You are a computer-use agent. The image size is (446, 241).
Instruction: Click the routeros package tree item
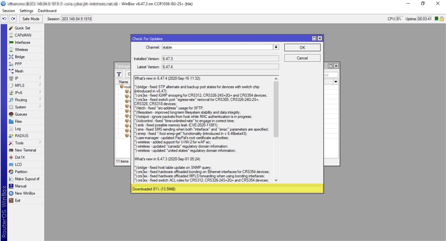(125, 87)
